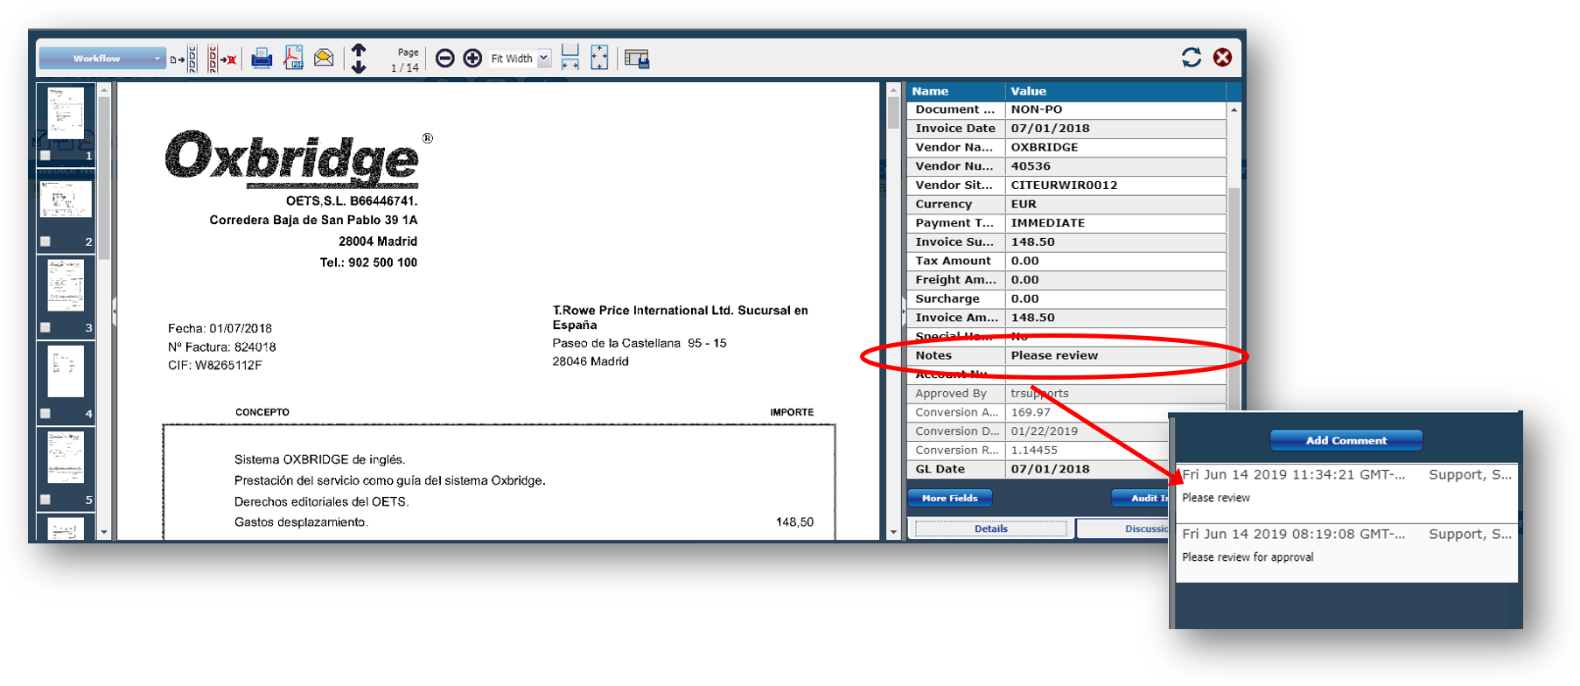Tick the checkbox for page 5 thumbnail
Viewport: 1580px width, 686px height.
coord(45,500)
